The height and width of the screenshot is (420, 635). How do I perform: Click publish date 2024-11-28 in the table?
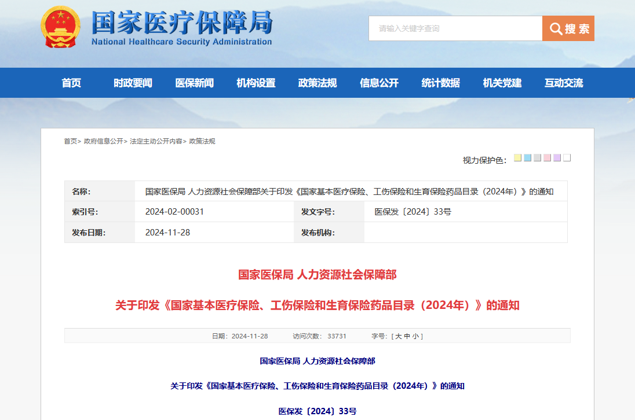[x=167, y=233]
